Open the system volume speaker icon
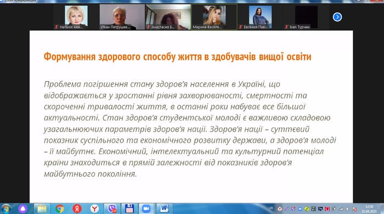This screenshot has height=214, width=384. point(347,209)
